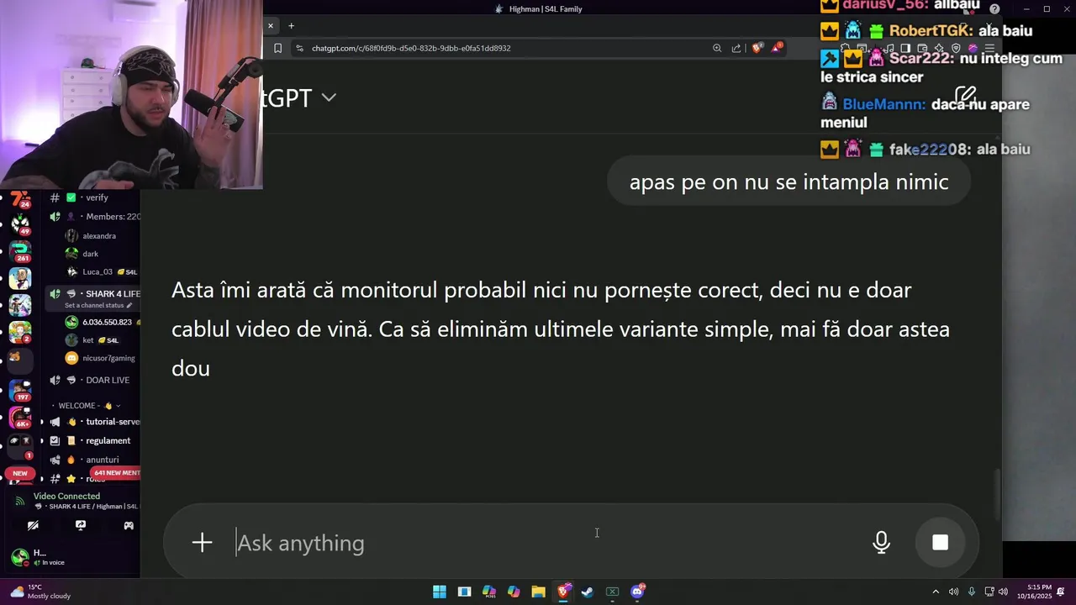
Task: Click the plus attach button in ChatGPT prompt
Action: point(202,543)
